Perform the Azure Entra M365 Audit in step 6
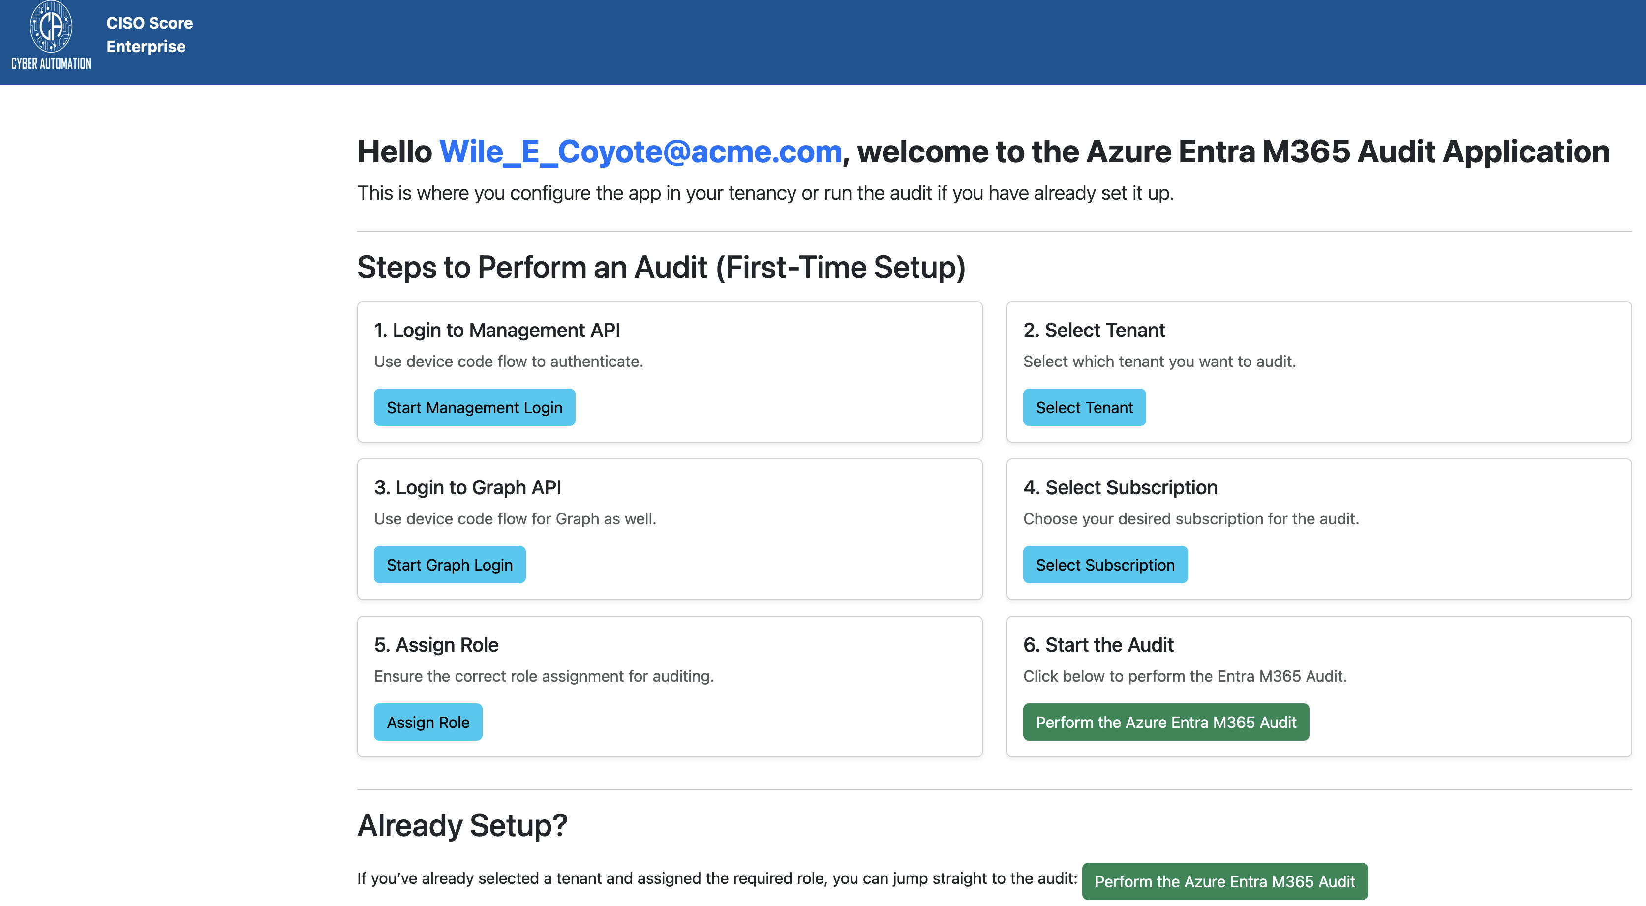The width and height of the screenshot is (1646, 906). 1165,722
